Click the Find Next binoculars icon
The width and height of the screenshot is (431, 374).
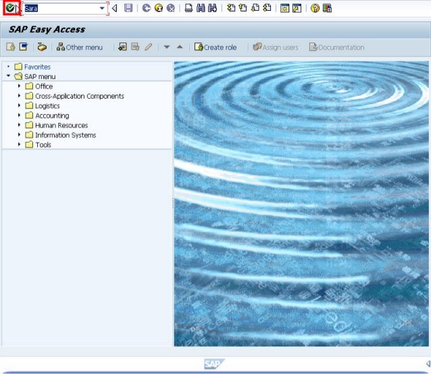[213, 8]
